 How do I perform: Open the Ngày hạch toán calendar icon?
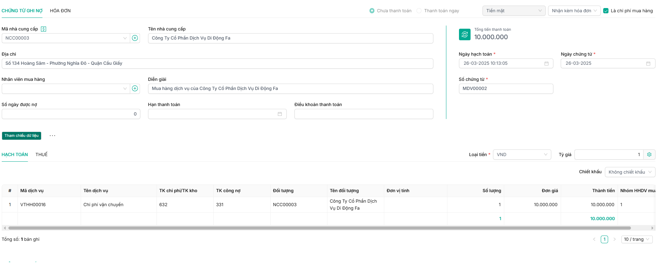tap(546, 63)
